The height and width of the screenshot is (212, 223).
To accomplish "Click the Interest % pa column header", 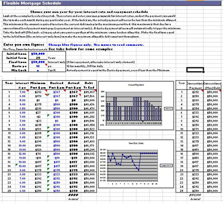I will point(22,85).
